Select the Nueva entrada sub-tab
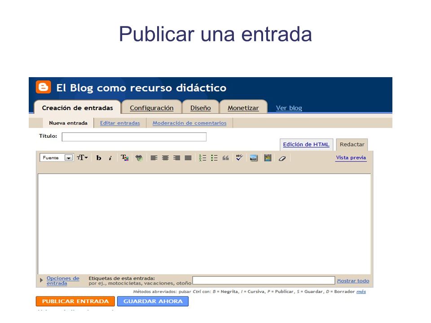The width and height of the screenshot is (431, 323). 68,123
